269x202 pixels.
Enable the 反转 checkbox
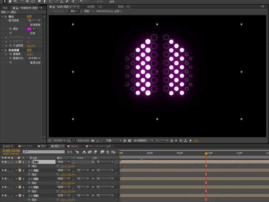(28, 33)
